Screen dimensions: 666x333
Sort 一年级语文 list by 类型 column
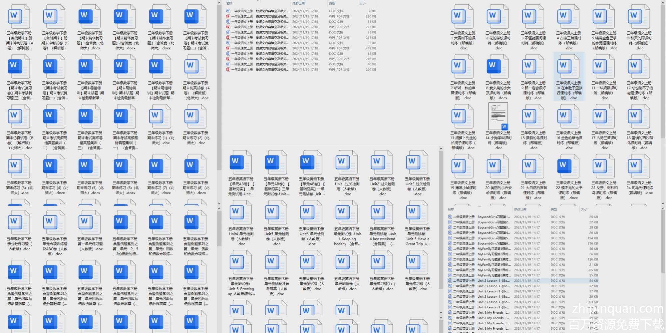pos(332,3)
